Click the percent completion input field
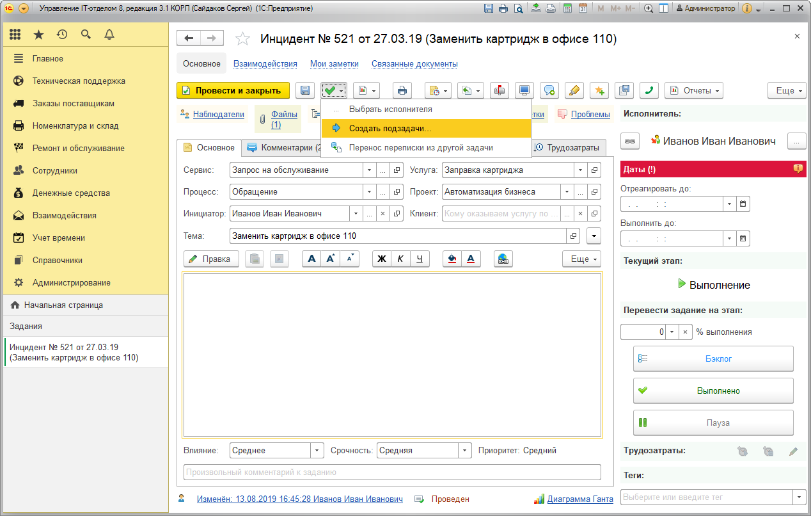The width and height of the screenshot is (811, 516). coord(643,332)
